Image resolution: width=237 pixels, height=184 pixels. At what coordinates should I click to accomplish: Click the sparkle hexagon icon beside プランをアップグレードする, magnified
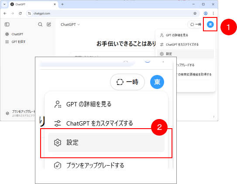(x=58, y=166)
